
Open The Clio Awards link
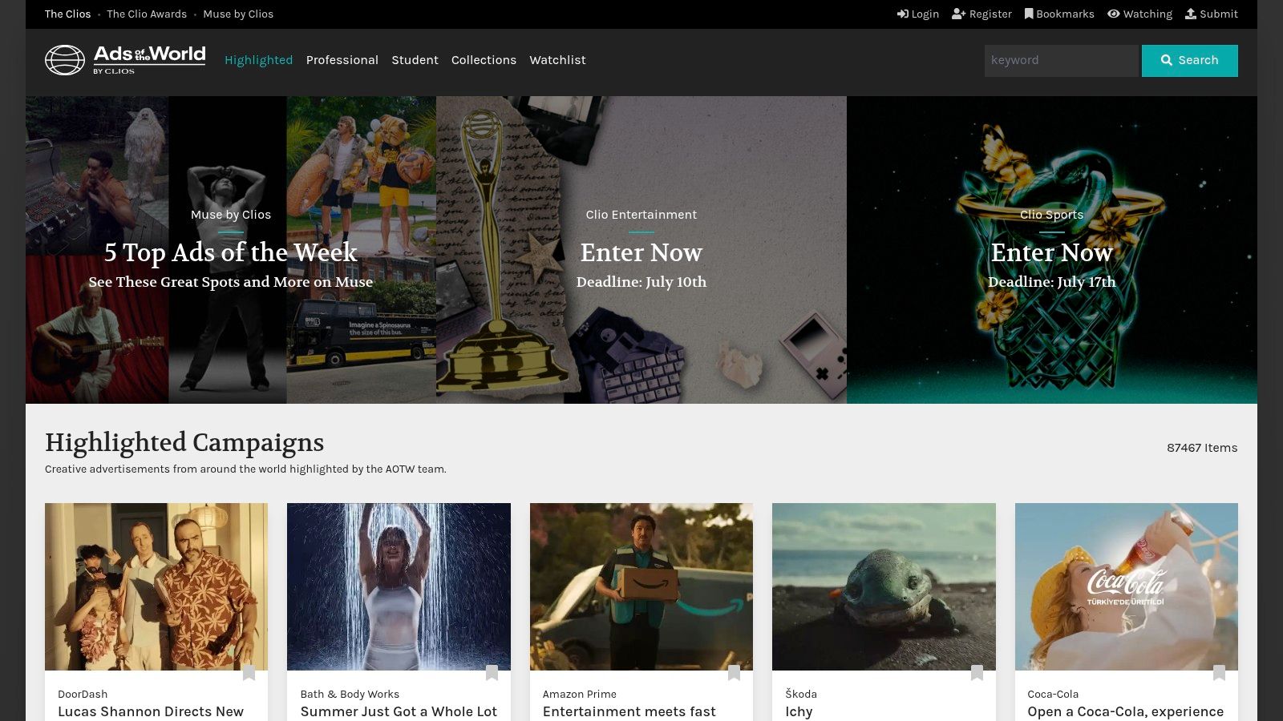147,14
